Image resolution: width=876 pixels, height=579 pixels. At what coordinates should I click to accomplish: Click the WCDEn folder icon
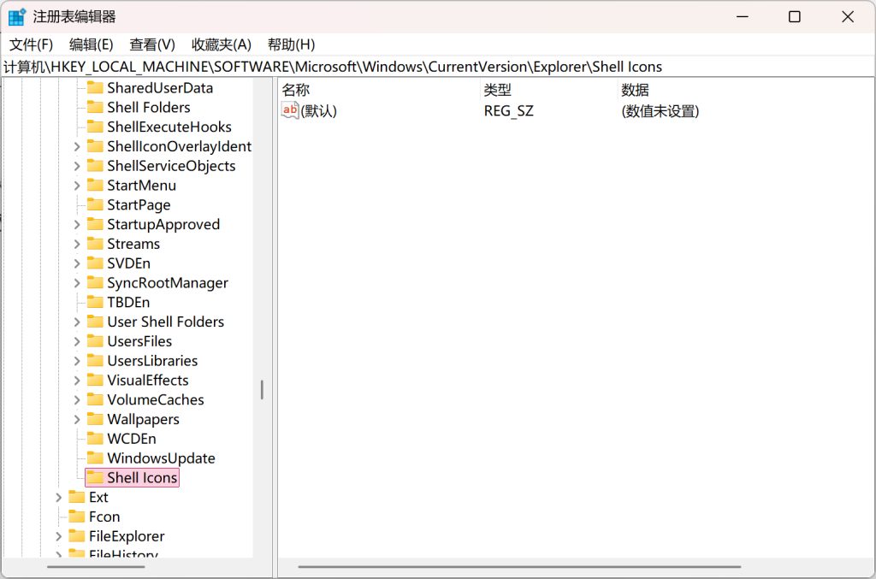(x=95, y=439)
